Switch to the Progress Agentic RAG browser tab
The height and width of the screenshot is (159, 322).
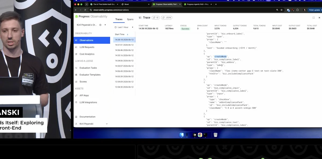click(197, 4)
